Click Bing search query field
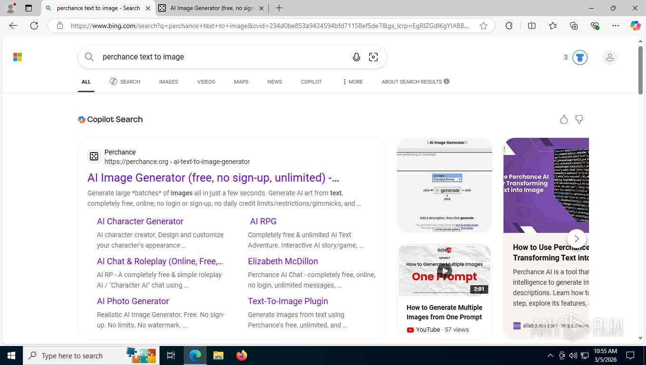 click(223, 57)
